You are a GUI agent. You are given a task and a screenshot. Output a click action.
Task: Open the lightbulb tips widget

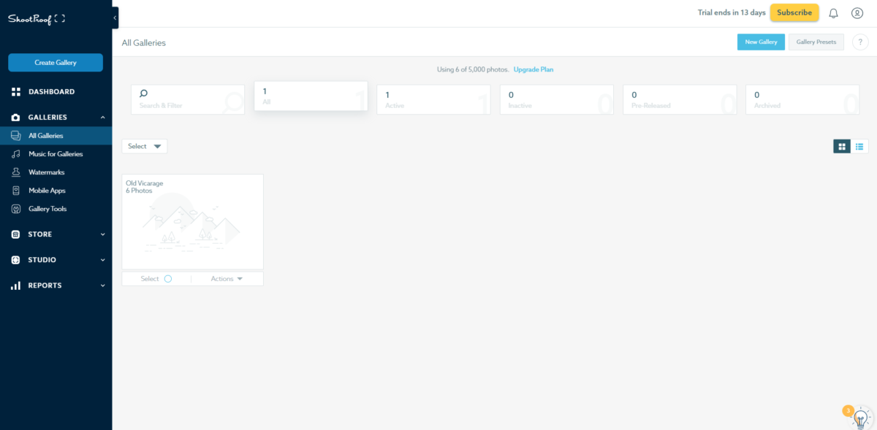[860, 418]
